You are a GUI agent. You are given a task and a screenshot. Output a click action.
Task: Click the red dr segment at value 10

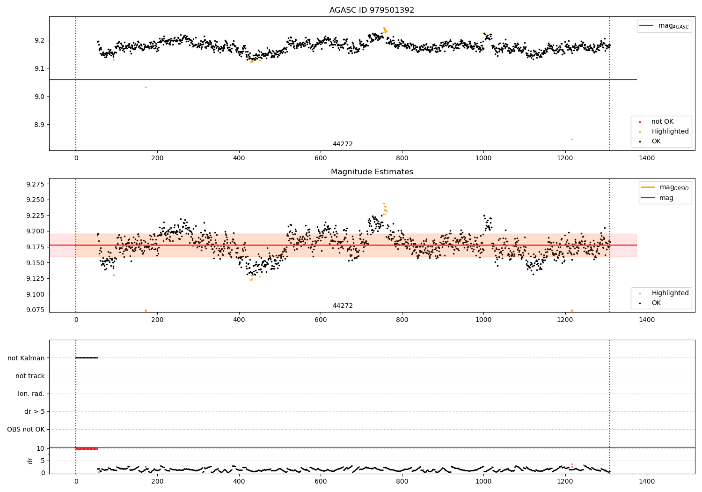(x=87, y=448)
